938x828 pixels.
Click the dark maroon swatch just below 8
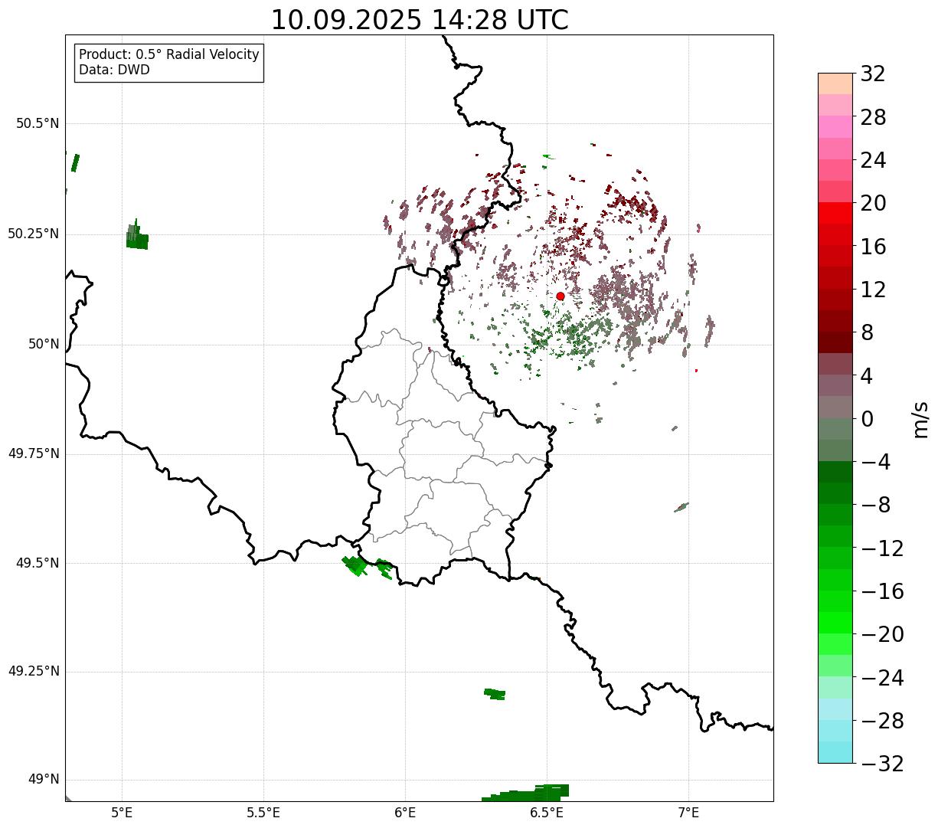(835, 342)
